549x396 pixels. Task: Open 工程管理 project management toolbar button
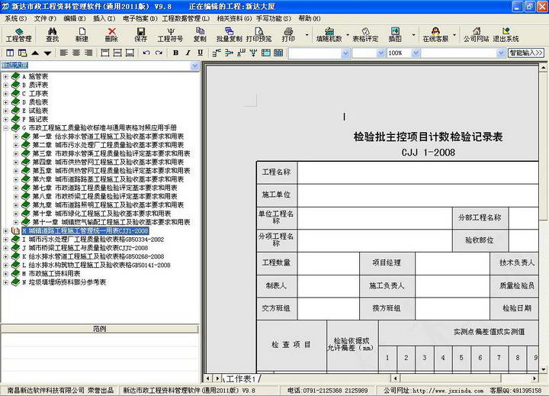pos(19,34)
